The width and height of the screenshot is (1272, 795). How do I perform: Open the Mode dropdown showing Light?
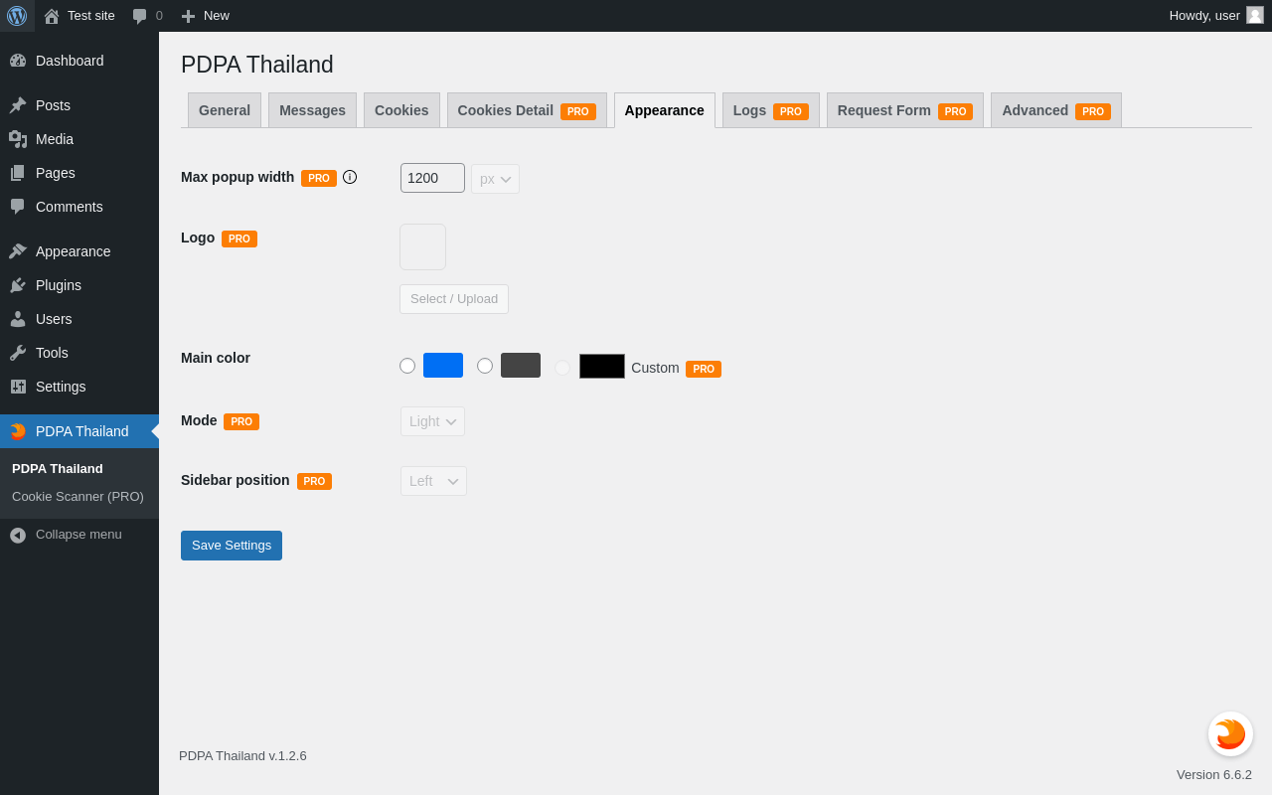pyautogui.click(x=432, y=421)
